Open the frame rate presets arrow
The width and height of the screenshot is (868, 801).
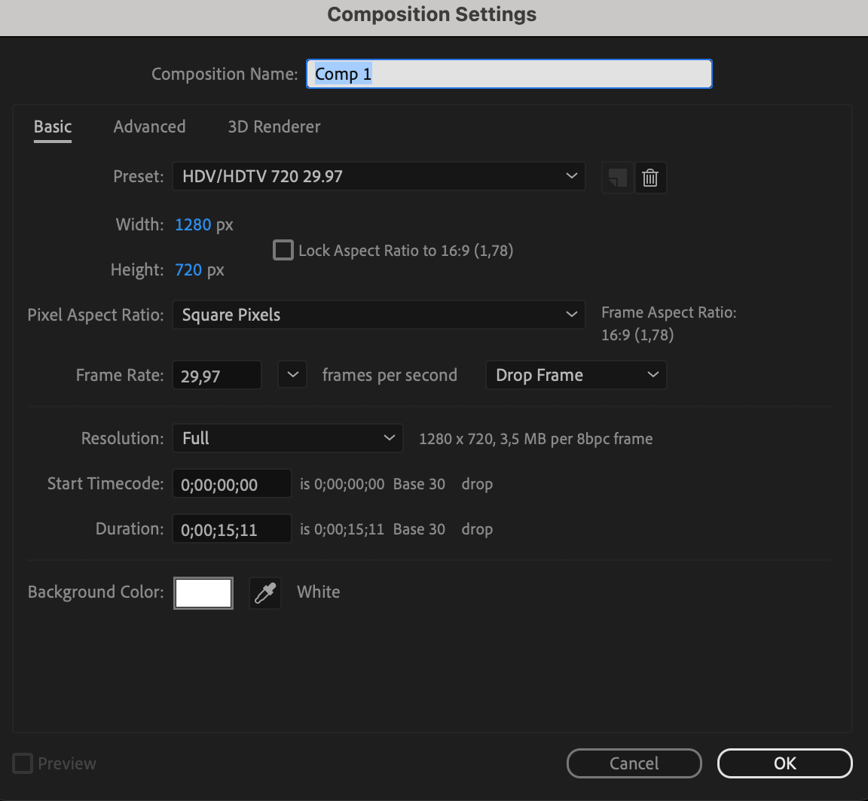292,375
